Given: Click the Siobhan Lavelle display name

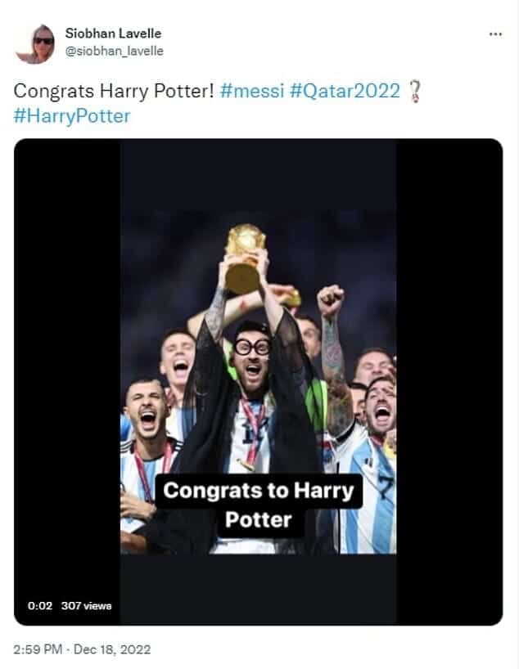Looking at the screenshot, I should [113, 34].
